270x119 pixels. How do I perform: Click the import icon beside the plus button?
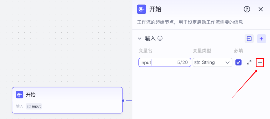249,39
